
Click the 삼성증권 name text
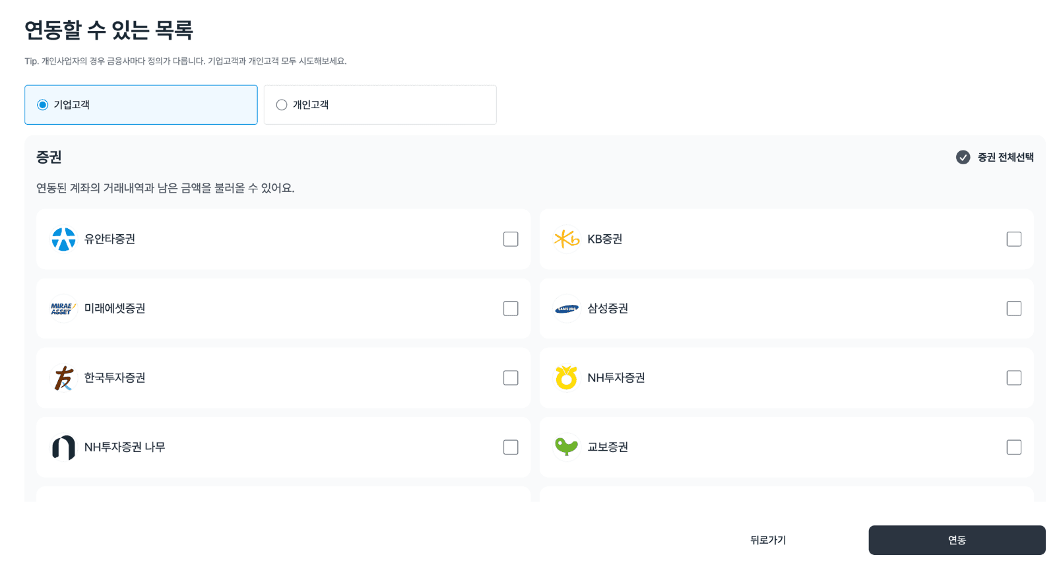tap(608, 308)
